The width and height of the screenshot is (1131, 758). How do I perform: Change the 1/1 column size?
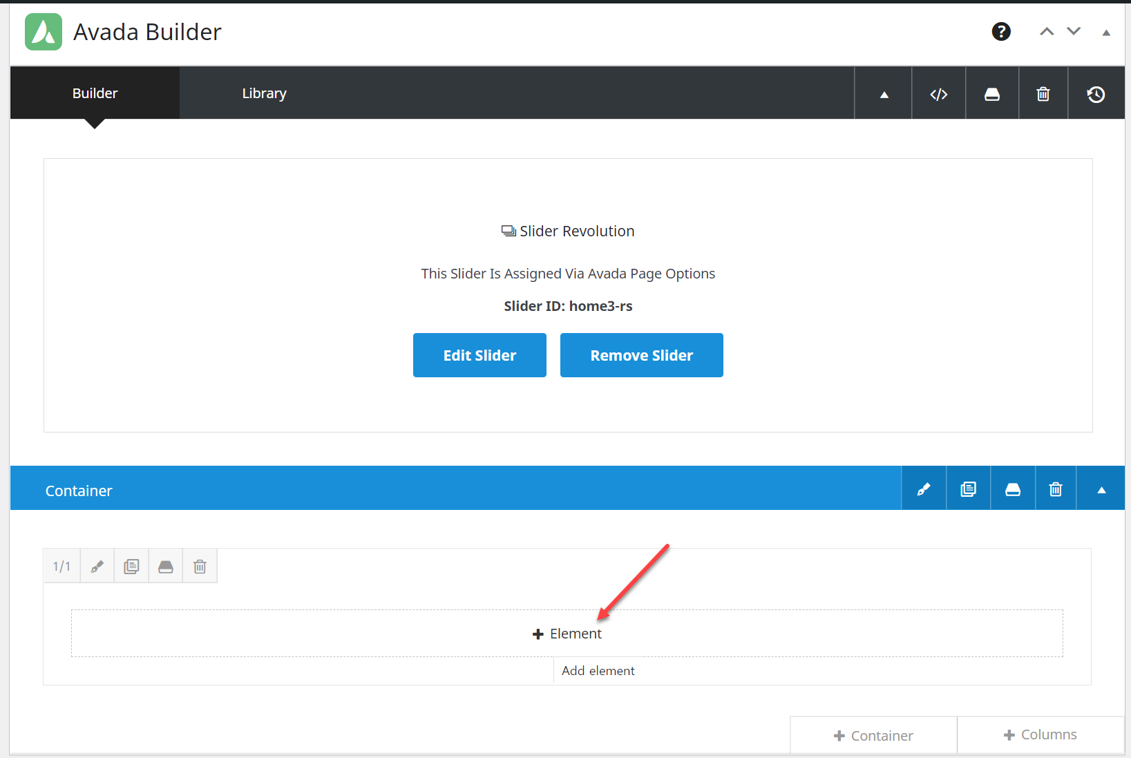61,566
